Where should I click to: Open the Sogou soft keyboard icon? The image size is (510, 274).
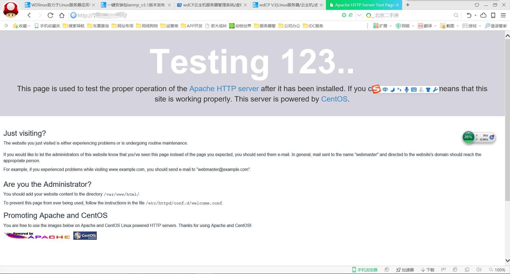[x=414, y=90]
